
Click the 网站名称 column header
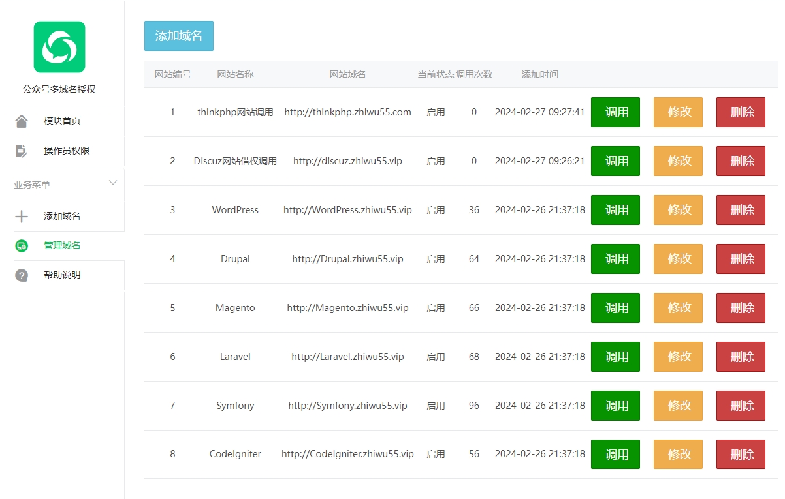pos(235,74)
